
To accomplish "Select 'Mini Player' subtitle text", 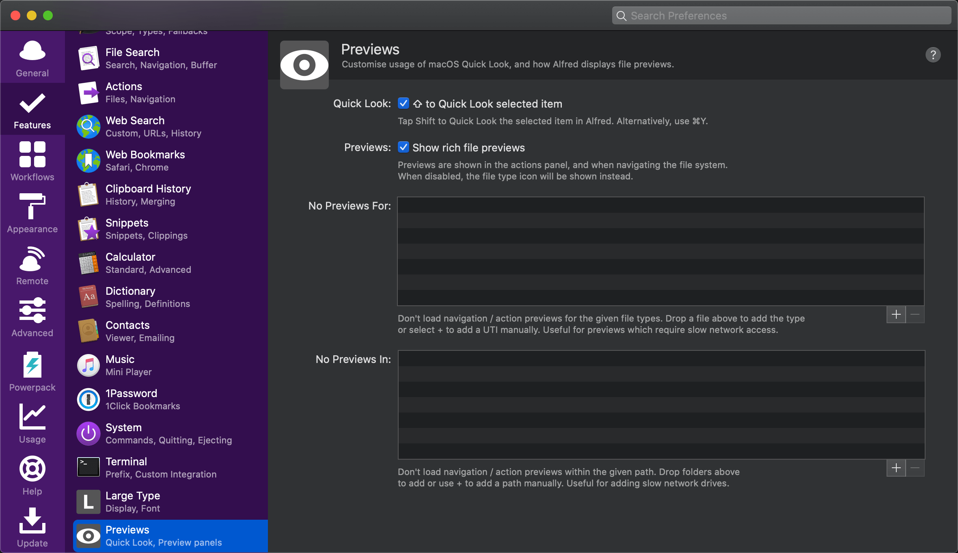I will point(129,372).
